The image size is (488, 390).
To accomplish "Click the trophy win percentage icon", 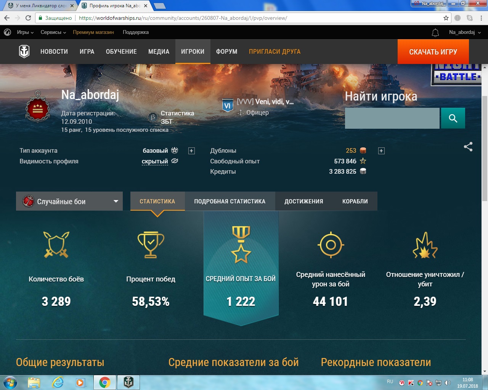I will point(151,245).
